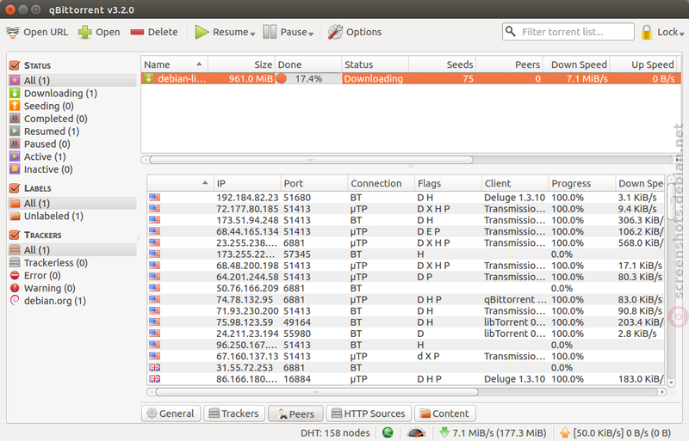Sort peers by the country flag column
This screenshot has width=689, height=441.
pos(181,183)
